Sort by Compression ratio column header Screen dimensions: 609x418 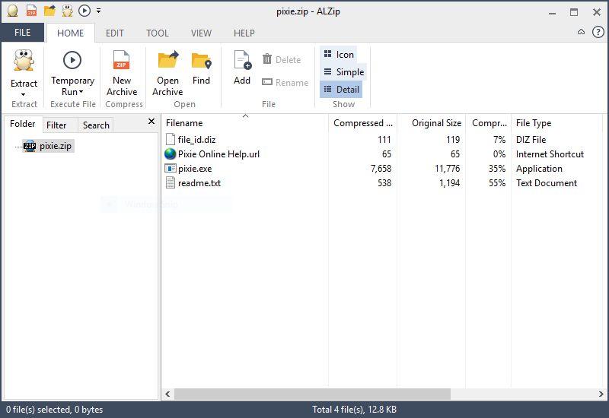489,123
